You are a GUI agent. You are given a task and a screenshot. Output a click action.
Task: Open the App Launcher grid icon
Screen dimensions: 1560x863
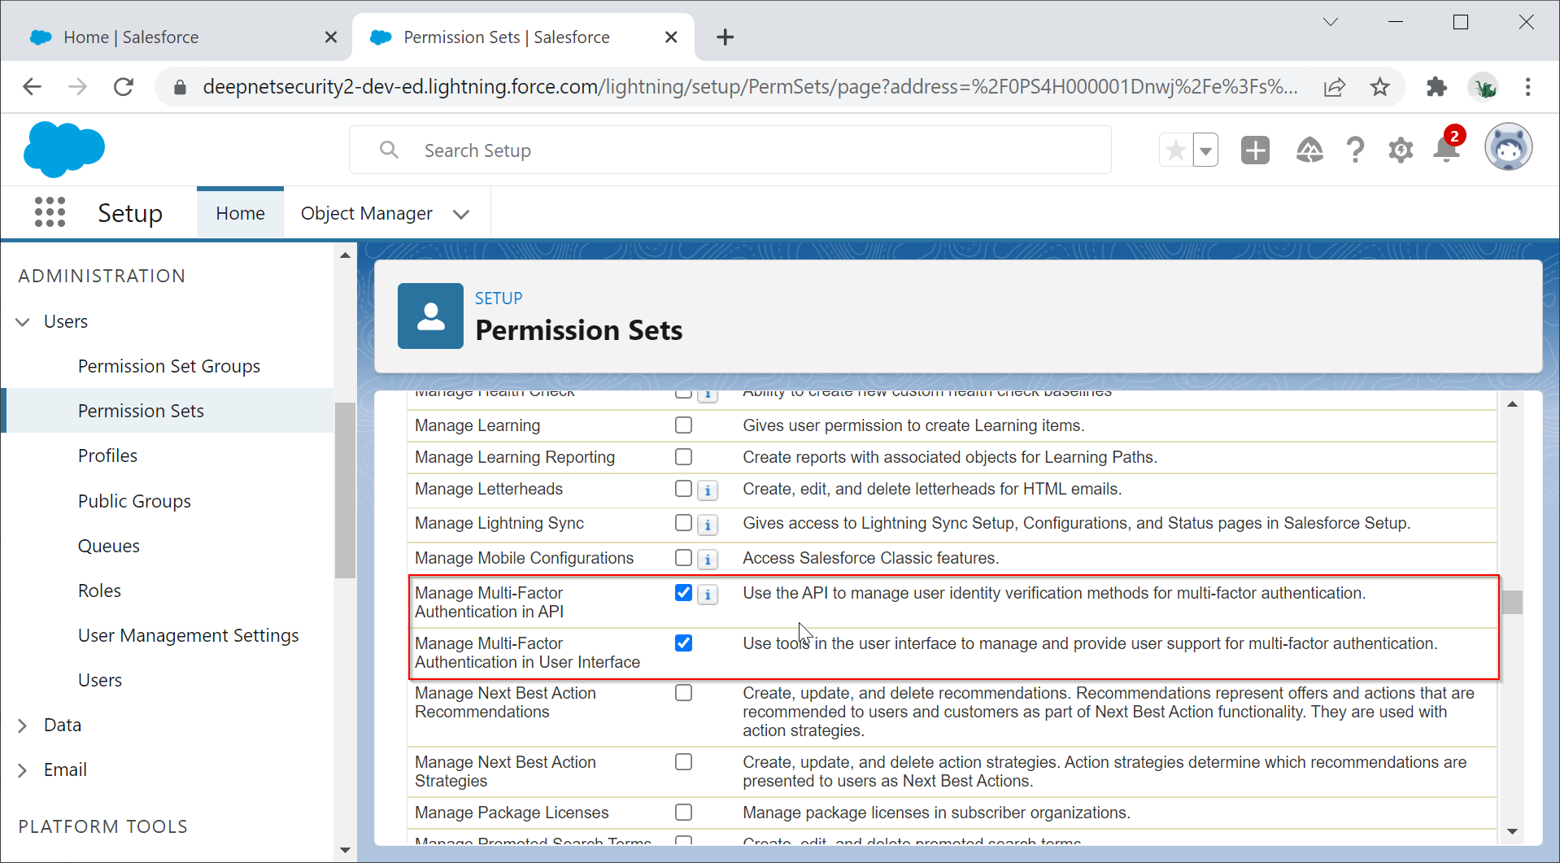(50, 212)
